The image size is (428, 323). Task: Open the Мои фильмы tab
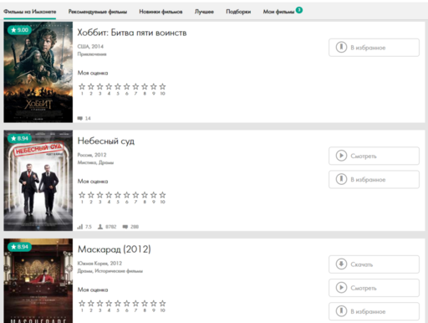pyautogui.click(x=278, y=12)
